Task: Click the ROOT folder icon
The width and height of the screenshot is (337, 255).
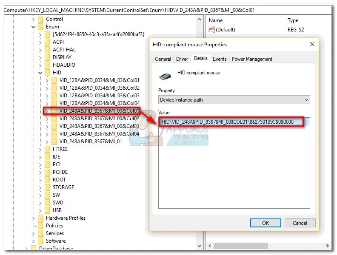Action: pyautogui.click(x=48, y=180)
